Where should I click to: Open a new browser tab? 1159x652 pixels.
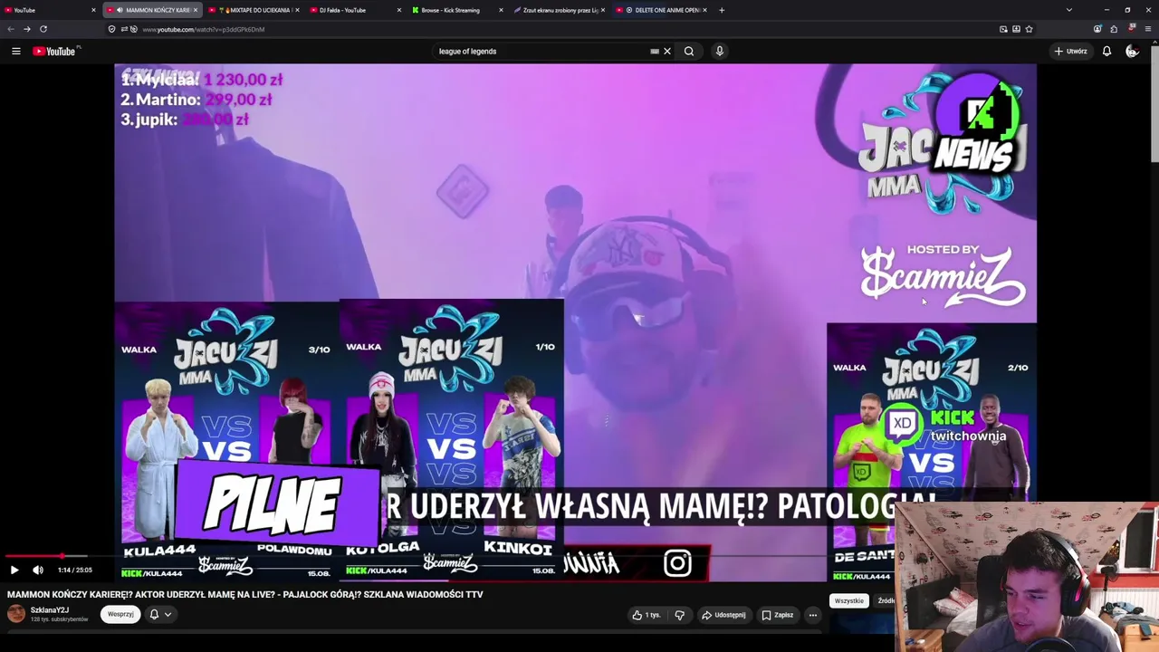coord(722,10)
